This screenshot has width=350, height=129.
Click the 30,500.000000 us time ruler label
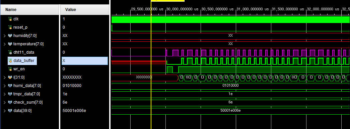[x=218, y=9]
